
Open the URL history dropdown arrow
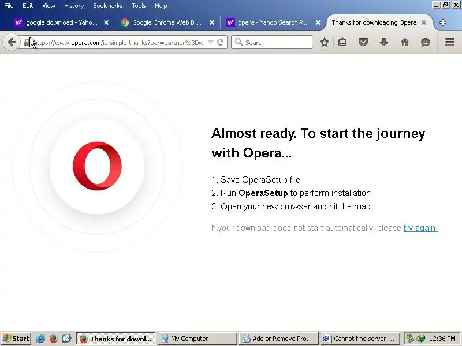point(210,42)
